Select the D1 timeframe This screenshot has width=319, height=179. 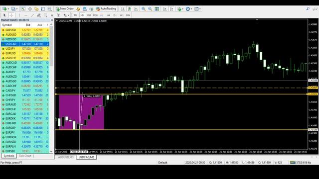tap(115, 15)
